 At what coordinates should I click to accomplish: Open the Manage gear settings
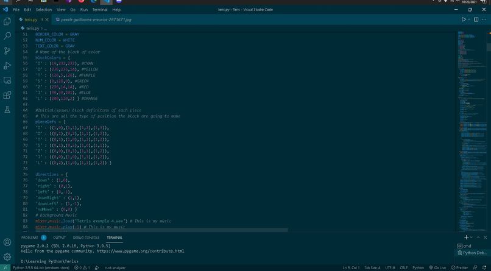point(7,257)
